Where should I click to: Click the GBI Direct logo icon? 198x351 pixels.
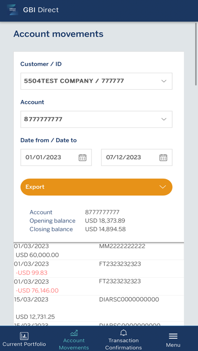point(13,10)
